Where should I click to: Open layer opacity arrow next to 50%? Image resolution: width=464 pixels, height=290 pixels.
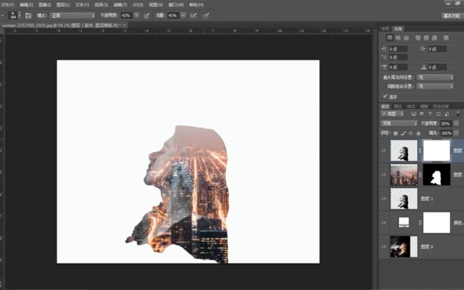tap(456, 124)
